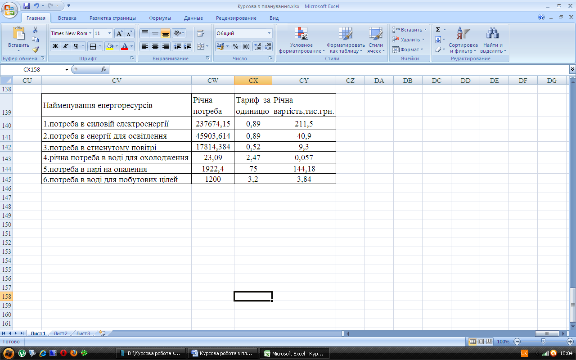This screenshot has width=576, height=360.
Task: Expand the Name Box dropdown arrow
Action: pos(67,69)
